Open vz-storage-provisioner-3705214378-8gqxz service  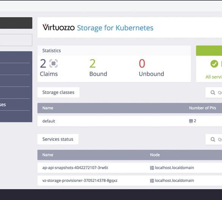click(x=80, y=181)
